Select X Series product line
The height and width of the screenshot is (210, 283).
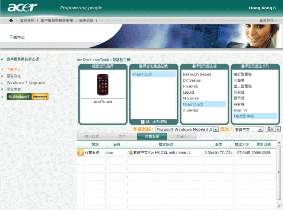pyautogui.click(x=191, y=110)
